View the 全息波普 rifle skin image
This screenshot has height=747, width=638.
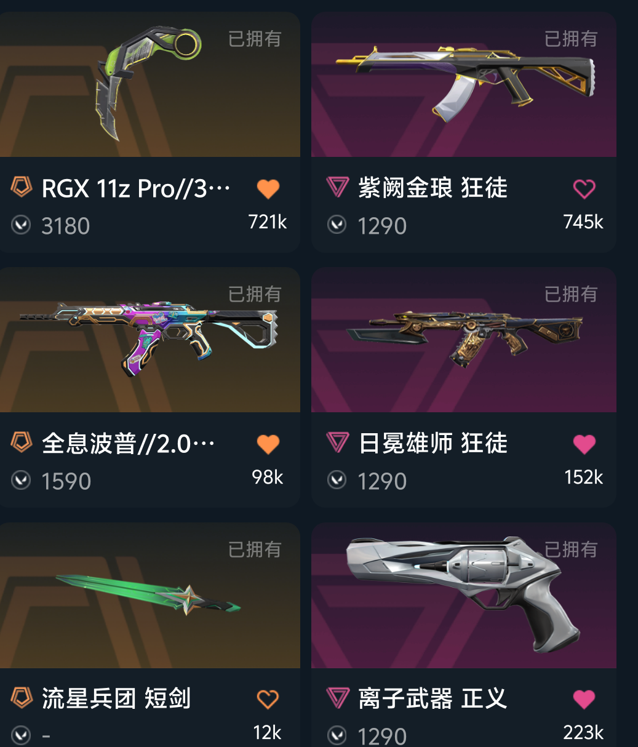pyautogui.click(x=150, y=340)
